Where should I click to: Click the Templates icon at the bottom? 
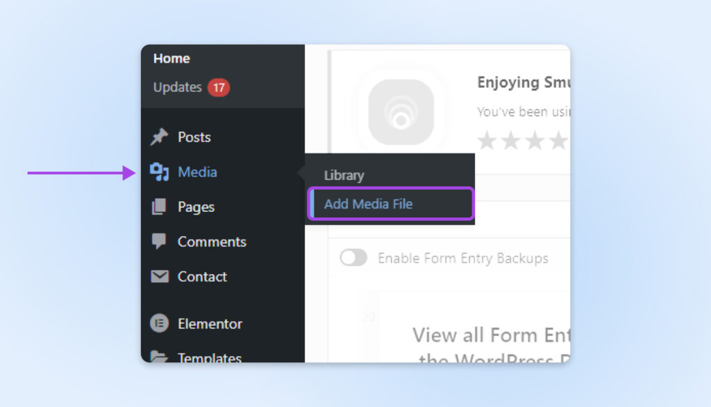[x=158, y=357]
